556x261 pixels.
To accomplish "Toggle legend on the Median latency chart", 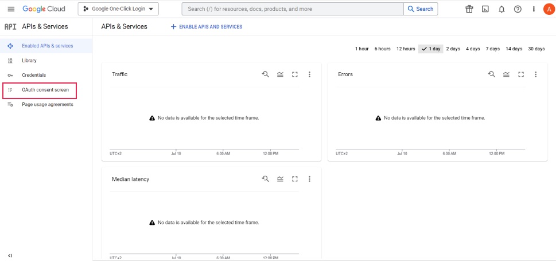I will (280, 179).
